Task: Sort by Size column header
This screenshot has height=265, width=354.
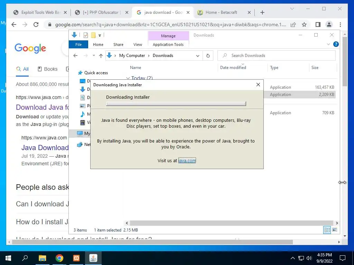Action: click(315, 68)
